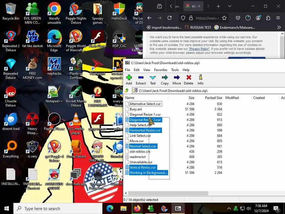Select Alternative Select.cur in the archive
The width and height of the screenshot is (285, 214).
pos(145,104)
